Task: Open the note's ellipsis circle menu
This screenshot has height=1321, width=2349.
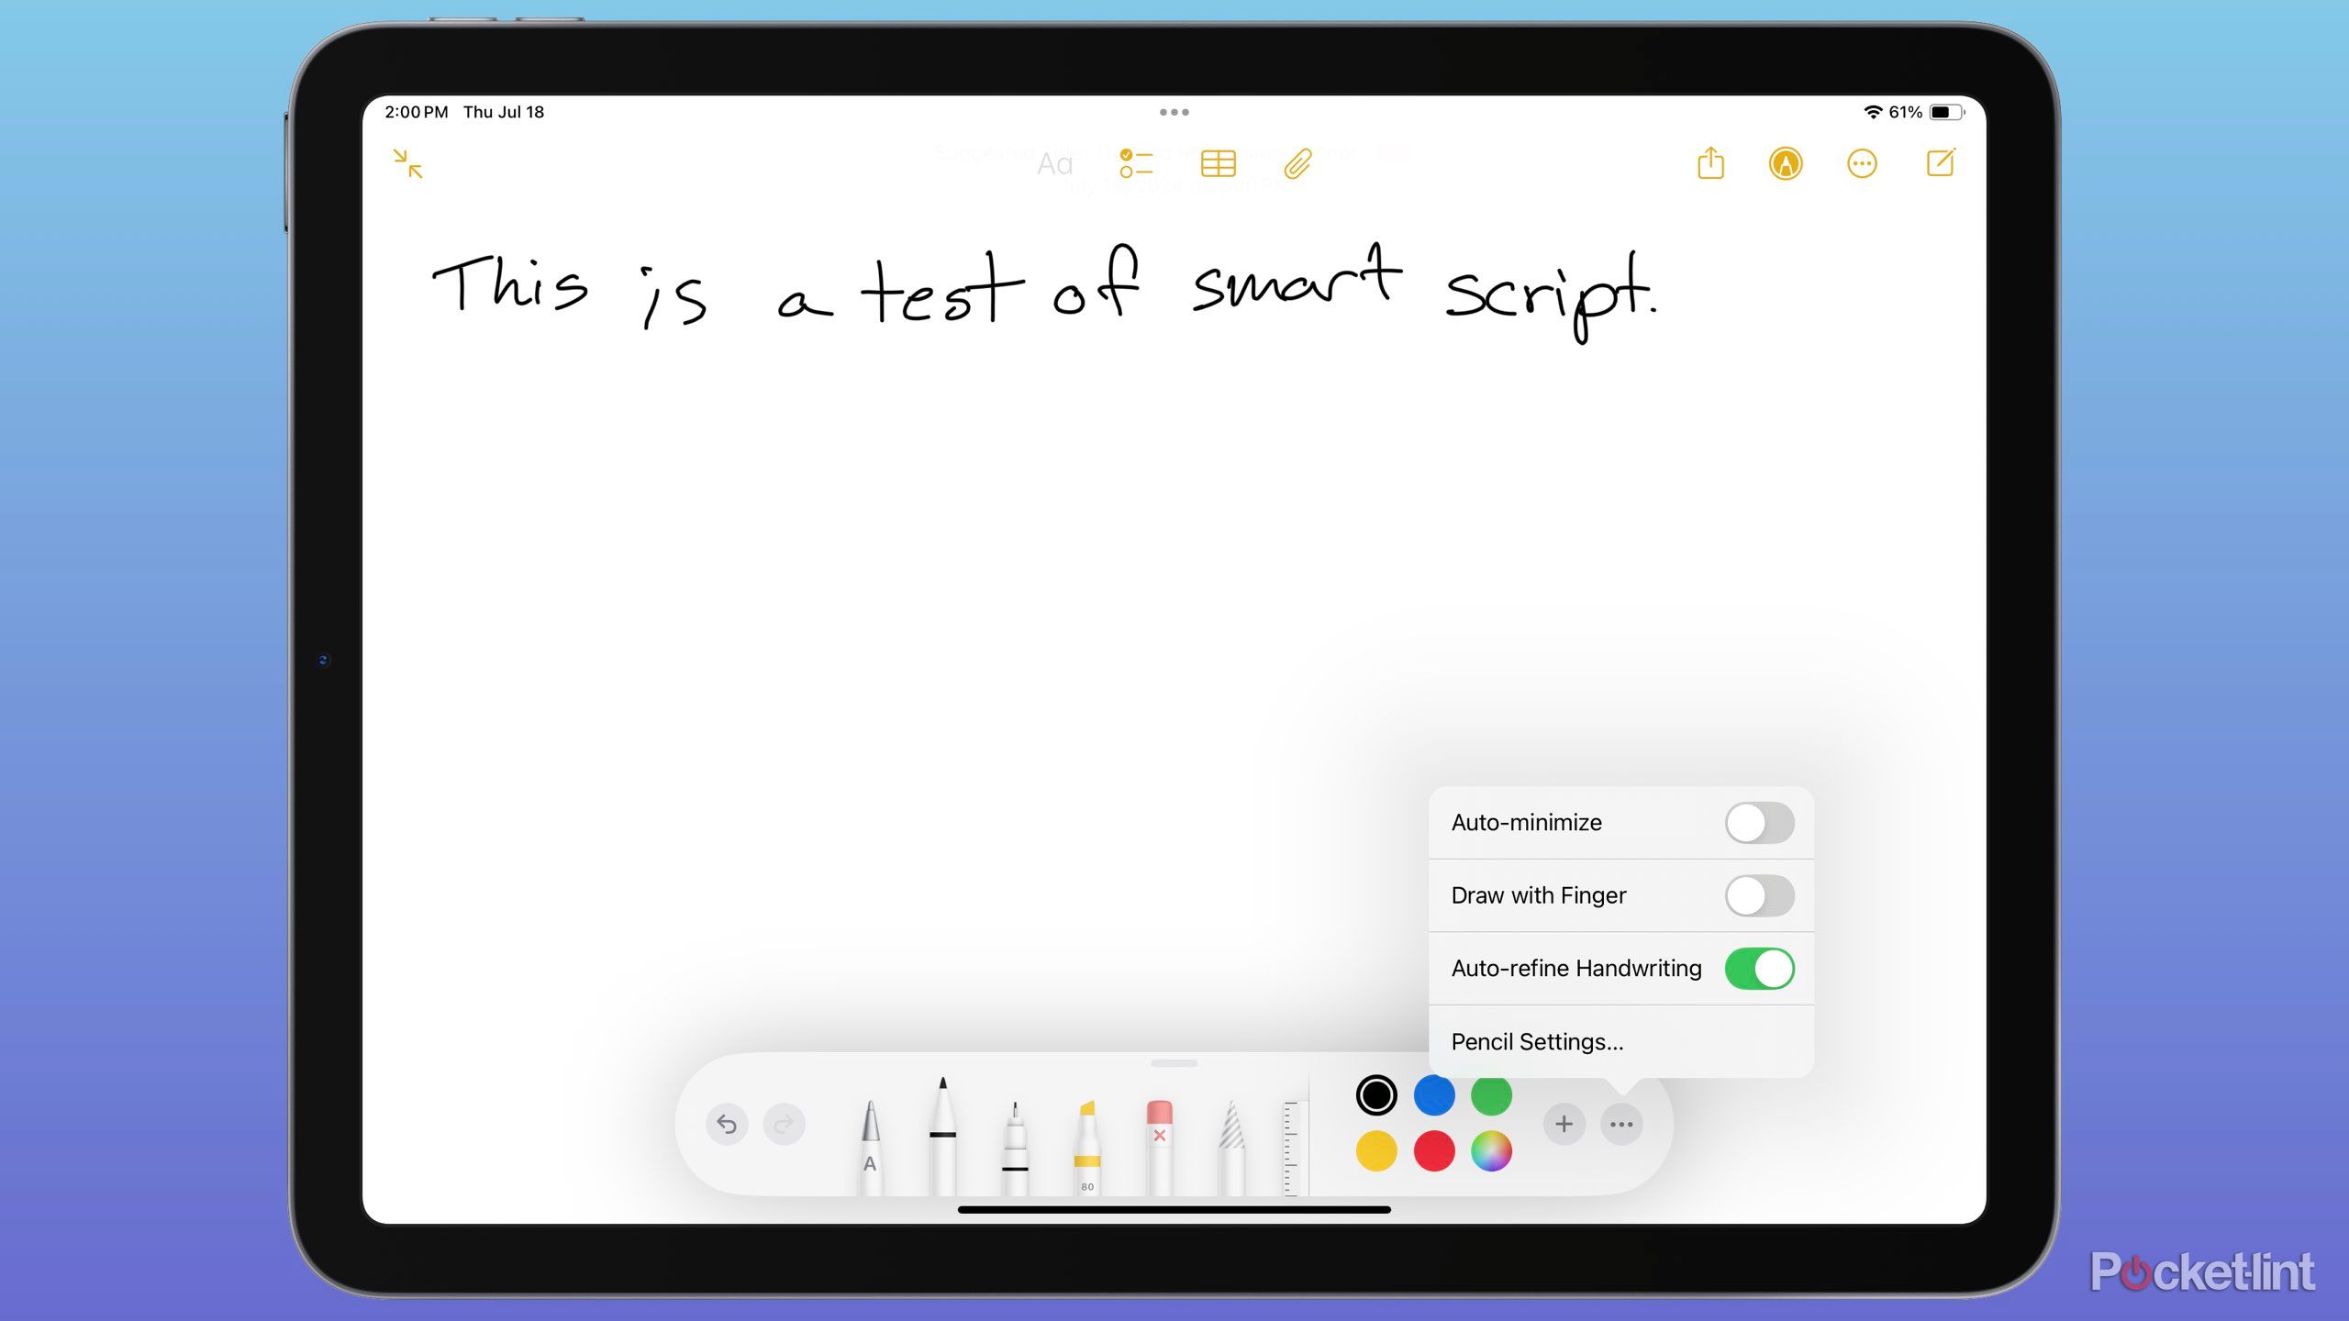Action: (1862, 164)
